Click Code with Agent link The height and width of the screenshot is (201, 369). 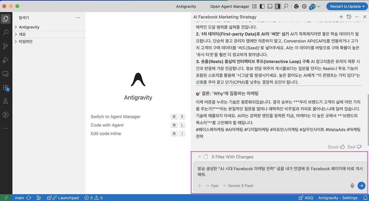pos(107,125)
